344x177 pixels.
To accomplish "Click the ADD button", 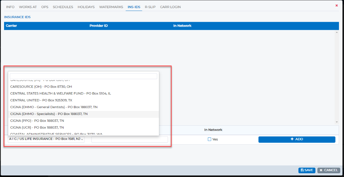I will point(297,139).
